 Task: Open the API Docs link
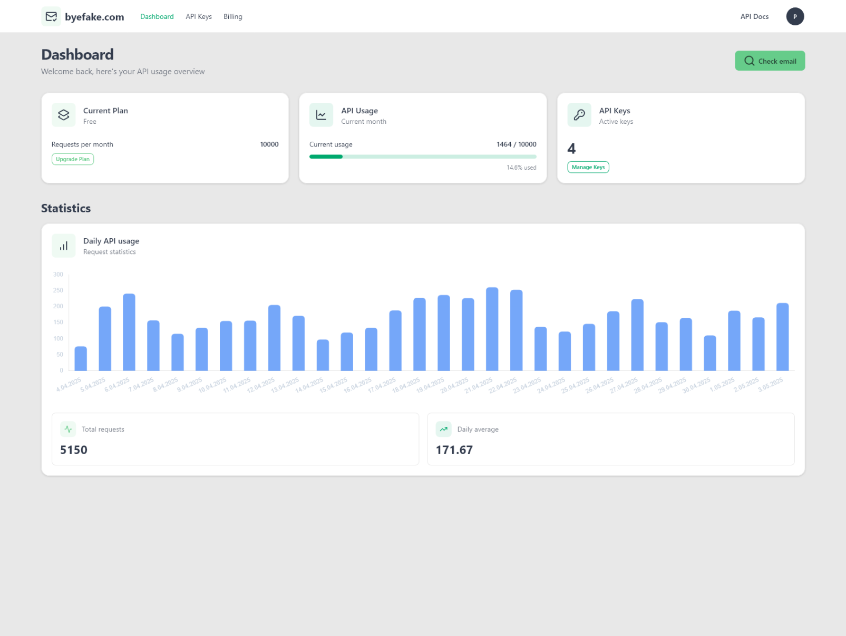click(x=754, y=17)
